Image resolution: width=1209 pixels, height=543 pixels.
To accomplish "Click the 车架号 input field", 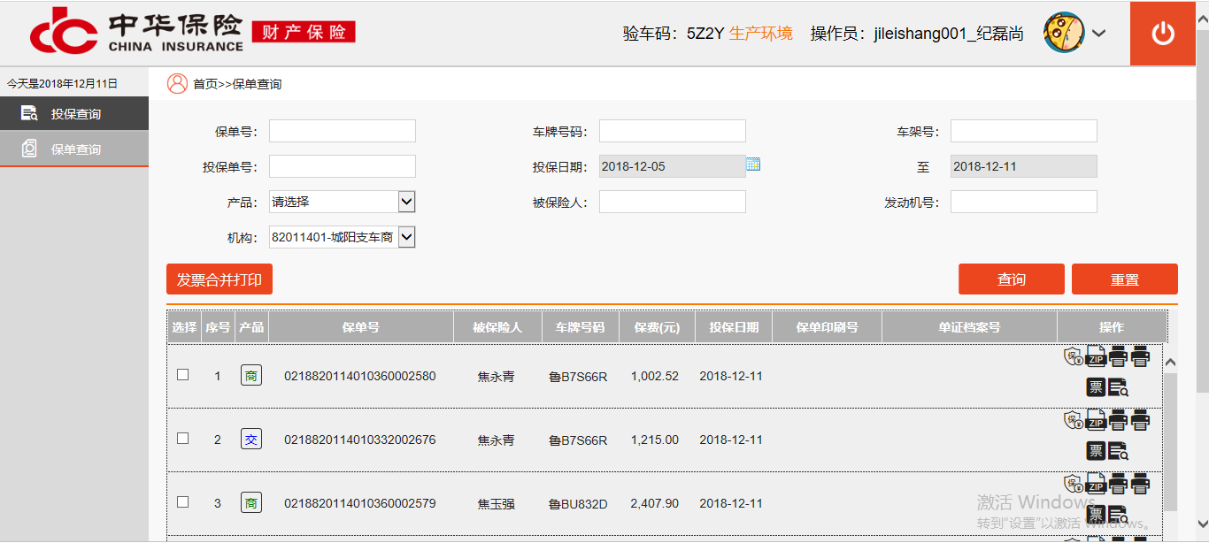I will pos(1024,131).
